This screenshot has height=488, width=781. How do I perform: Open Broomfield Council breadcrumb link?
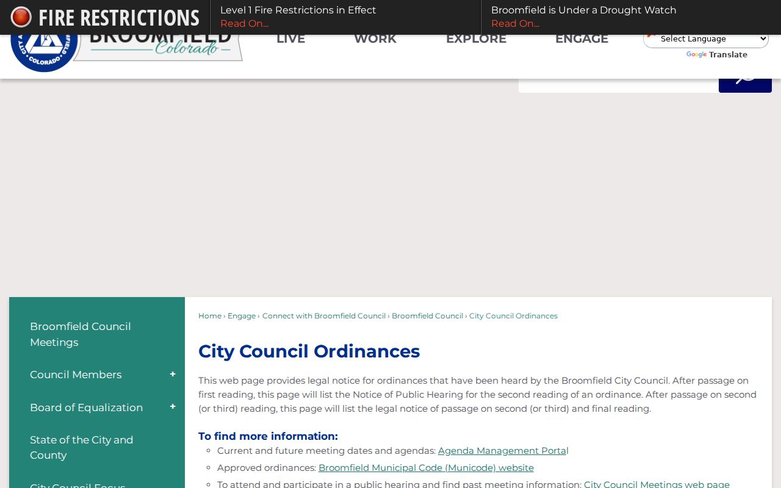coord(427,316)
